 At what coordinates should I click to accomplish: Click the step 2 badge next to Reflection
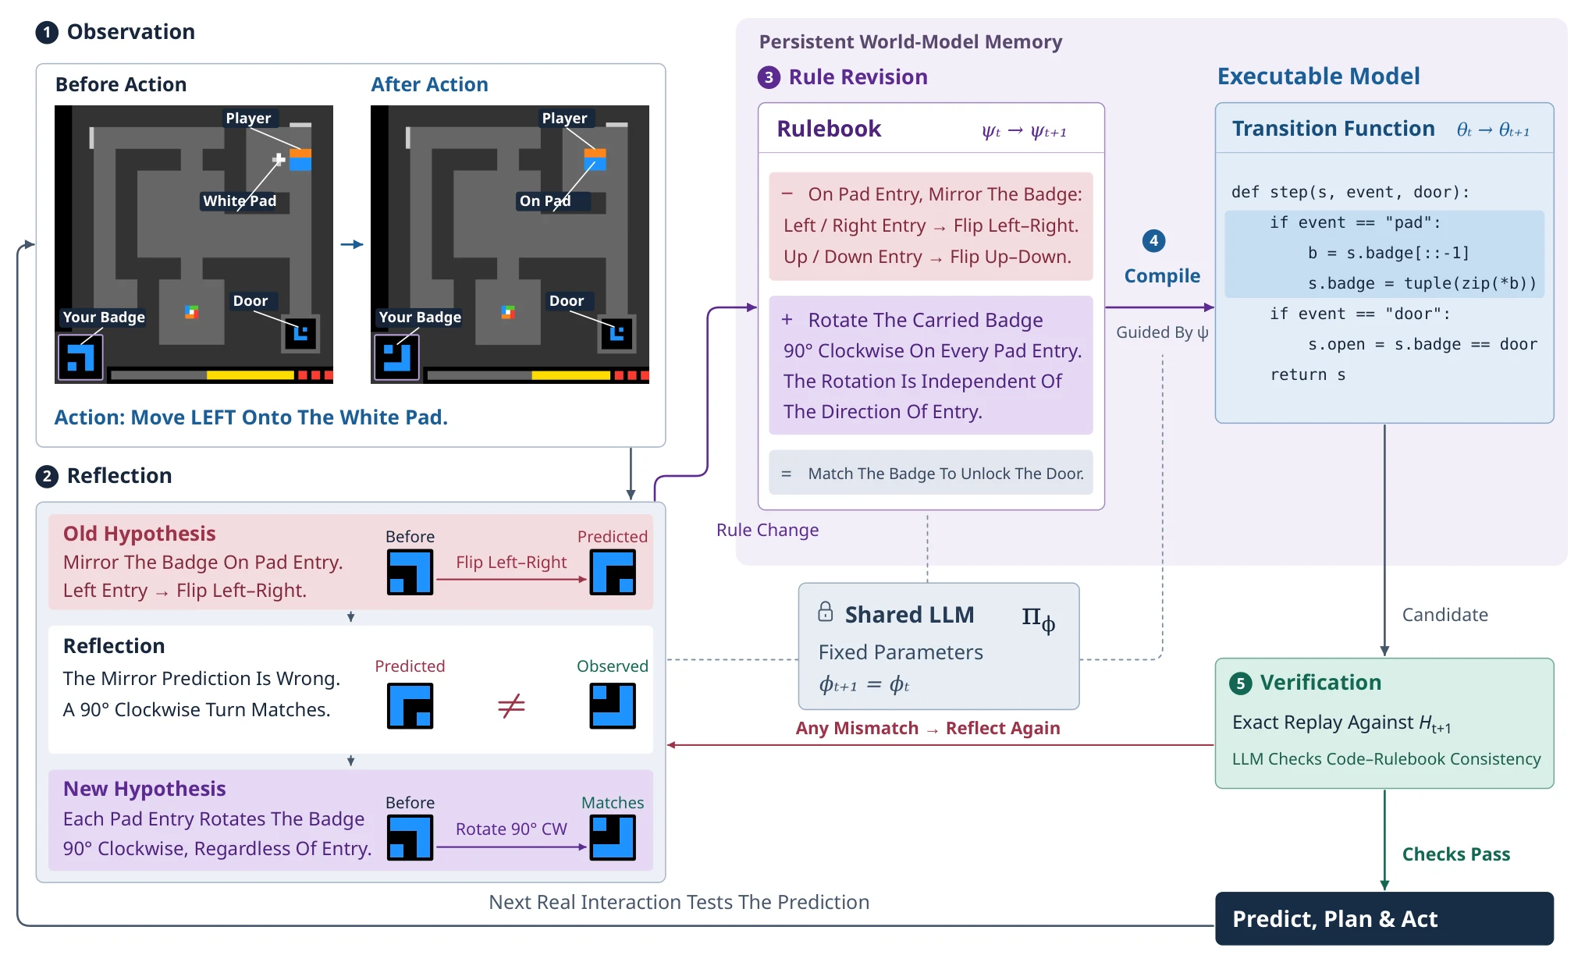point(47,476)
